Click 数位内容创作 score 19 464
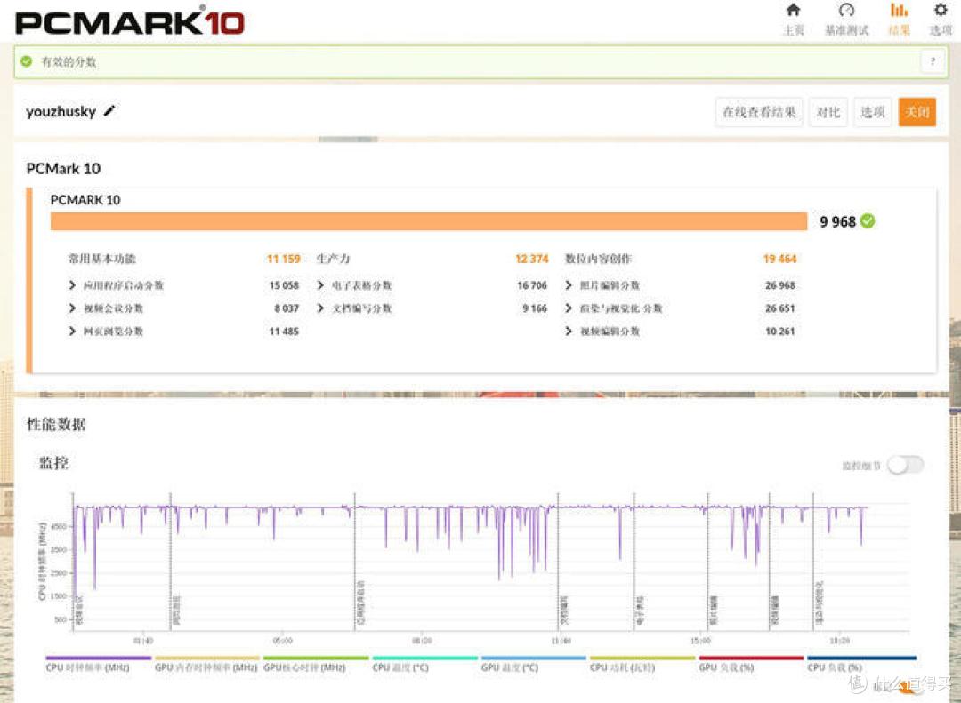 click(x=779, y=259)
